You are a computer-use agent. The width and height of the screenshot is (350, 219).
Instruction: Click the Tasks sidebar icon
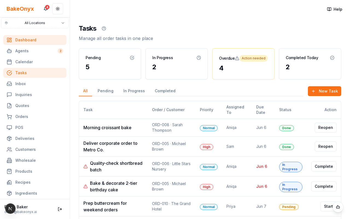(x=9, y=73)
